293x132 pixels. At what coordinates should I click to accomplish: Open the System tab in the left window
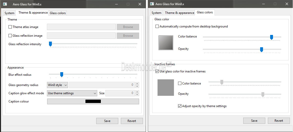9,13
